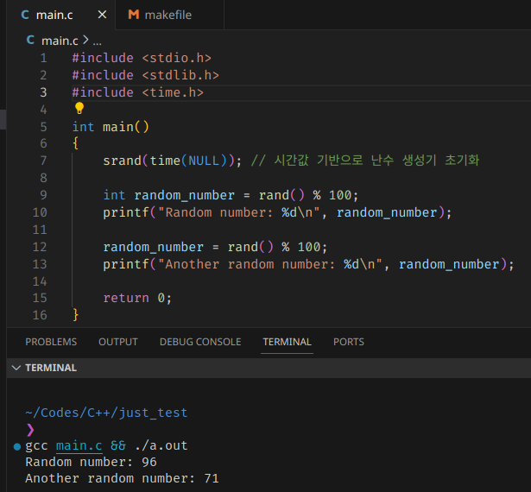
Task: Click the blue command marker in terminal
Action: pos(17,446)
